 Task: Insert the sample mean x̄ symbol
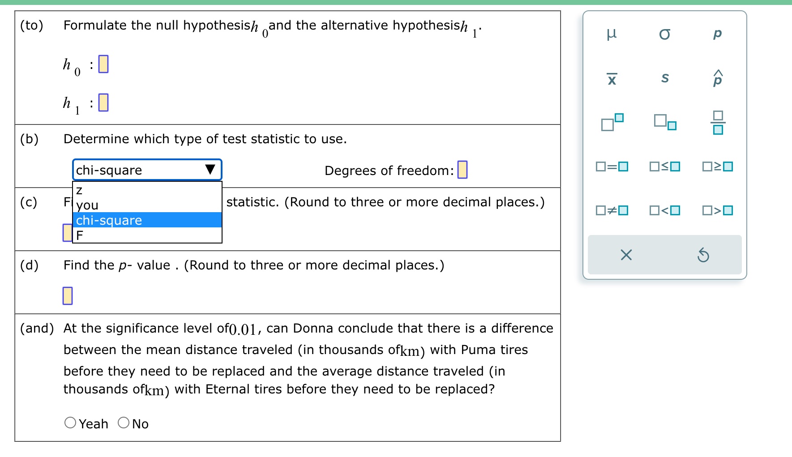612,79
